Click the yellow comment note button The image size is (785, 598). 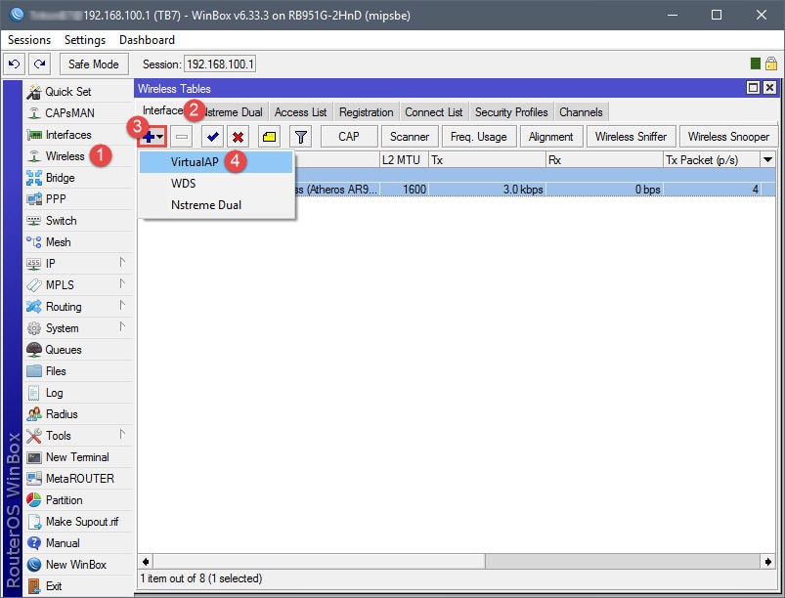[x=270, y=137]
